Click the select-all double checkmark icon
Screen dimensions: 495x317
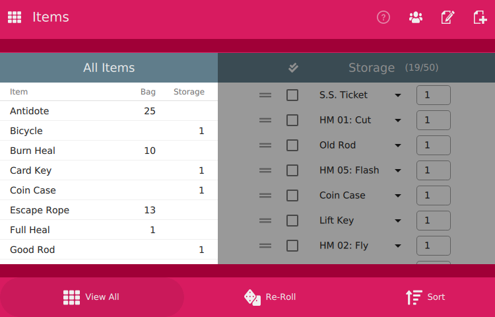click(293, 67)
